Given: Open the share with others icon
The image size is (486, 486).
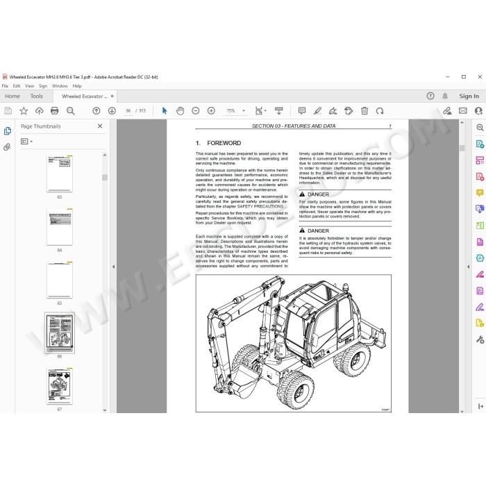Looking at the screenshot, I should 478,110.
